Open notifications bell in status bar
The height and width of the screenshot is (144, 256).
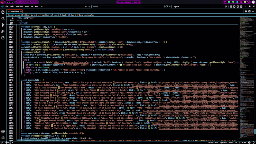point(253,143)
